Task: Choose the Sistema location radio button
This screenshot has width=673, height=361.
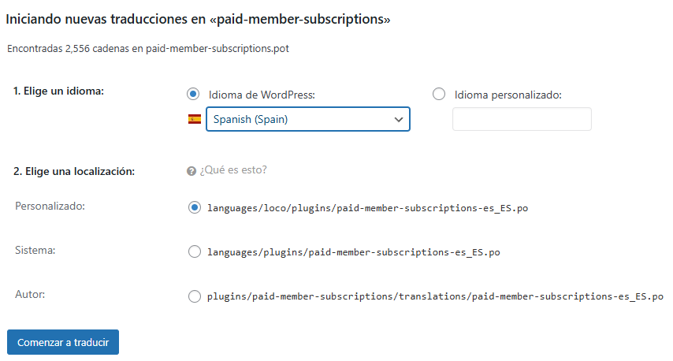Action: [x=195, y=252]
